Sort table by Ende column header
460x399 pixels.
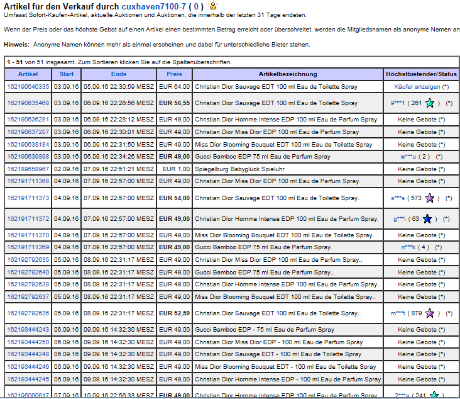click(x=119, y=74)
